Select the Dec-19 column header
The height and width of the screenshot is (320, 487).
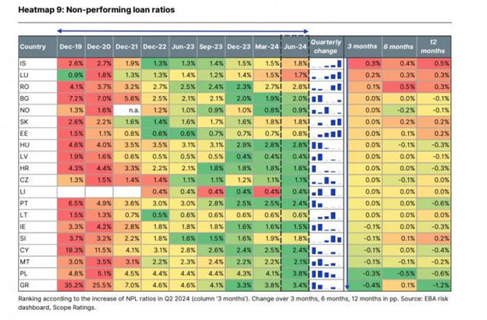click(x=72, y=46)
